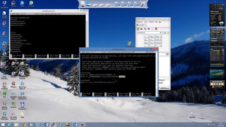Click the graph icon next to Help menu
The image size is (226, 127).
point(160,22)
